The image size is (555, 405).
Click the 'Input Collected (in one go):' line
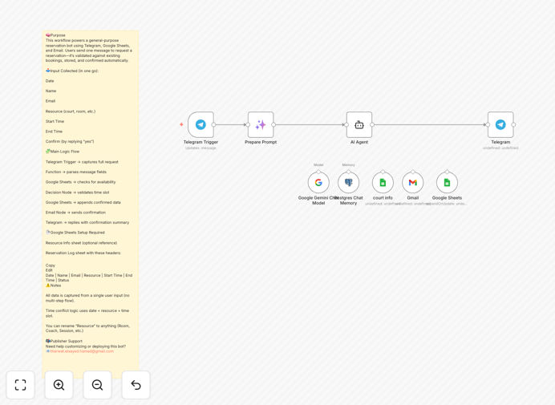[72, 71]
